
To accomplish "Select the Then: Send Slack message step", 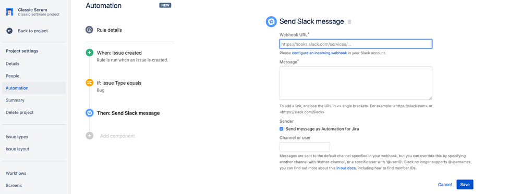I will pos(128,113).
